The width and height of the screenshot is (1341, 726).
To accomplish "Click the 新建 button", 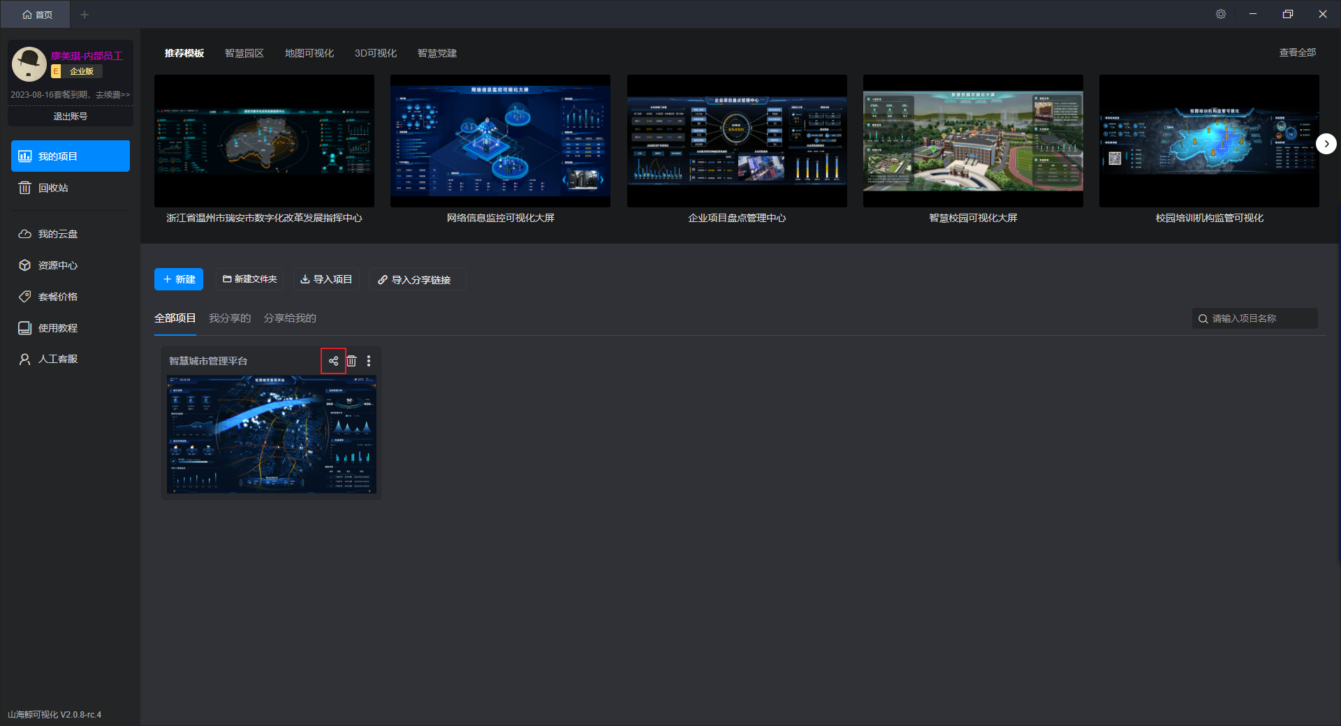I will click(x=179, y=279).
